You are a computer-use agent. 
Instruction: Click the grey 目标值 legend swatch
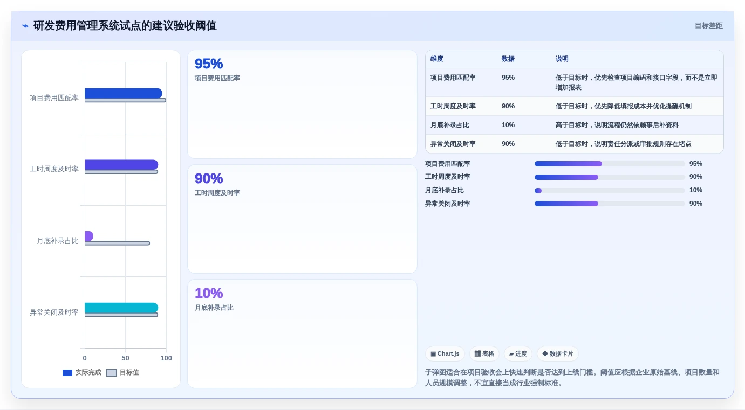(112, 373)
